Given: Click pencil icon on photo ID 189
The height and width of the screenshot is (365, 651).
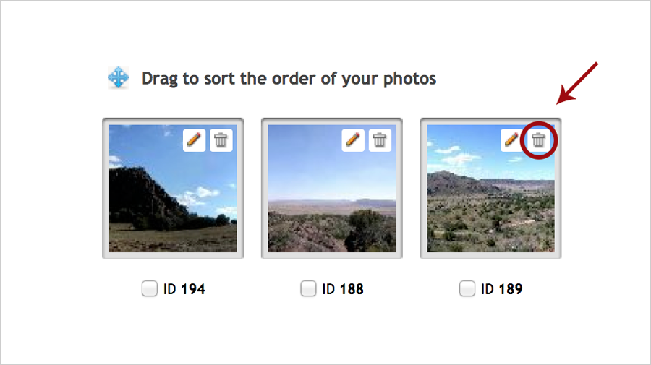Looking at the screenshot, I should [x=511, y=140].
